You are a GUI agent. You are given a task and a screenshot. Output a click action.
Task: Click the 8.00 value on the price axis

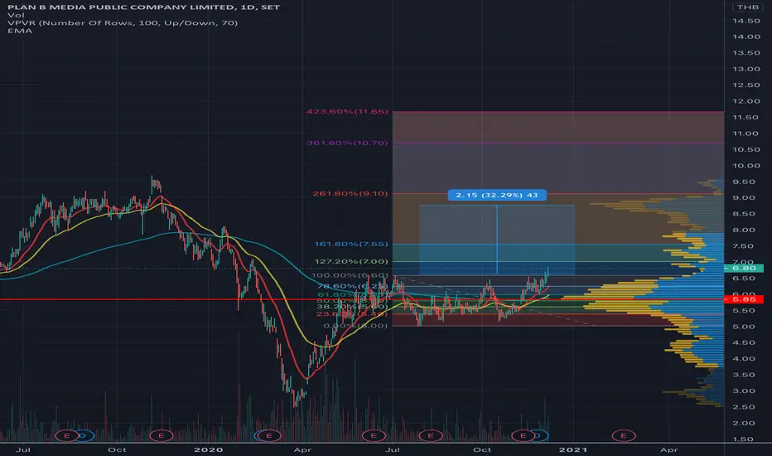(x=745, y=230)
